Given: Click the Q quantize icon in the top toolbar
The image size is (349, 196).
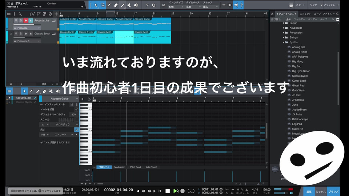Looking at the screenshot, I should pos(153,5).
